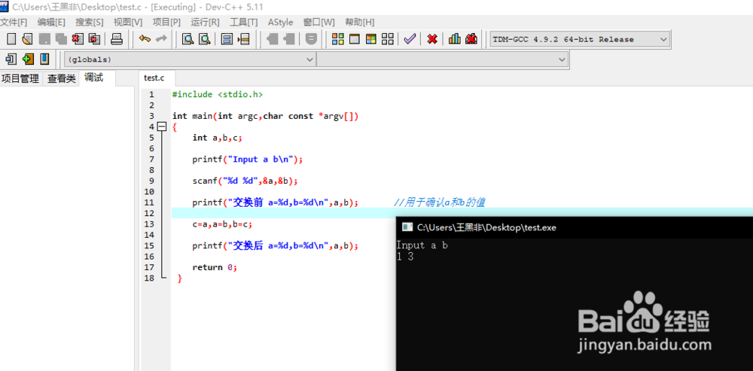Screen dimensions: 753x371
Task: Click the int main declaration line
Action: pos(266,116)
